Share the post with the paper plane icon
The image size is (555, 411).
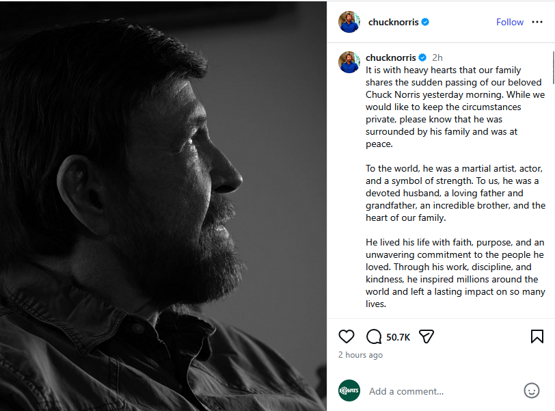coord(427,336)
